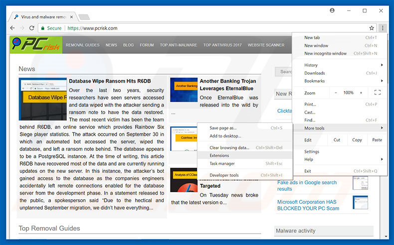This screenshot has height=245, width=394.
Task: Click page scrollbar down arrow
Action: click(386, 236)
